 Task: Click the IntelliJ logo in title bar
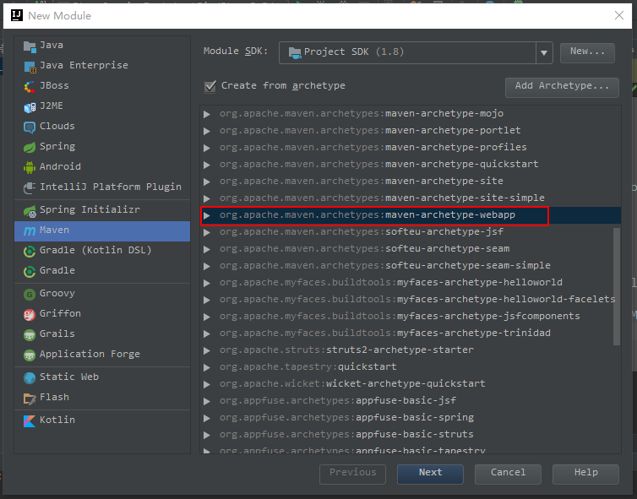click(x=17, y=15)
